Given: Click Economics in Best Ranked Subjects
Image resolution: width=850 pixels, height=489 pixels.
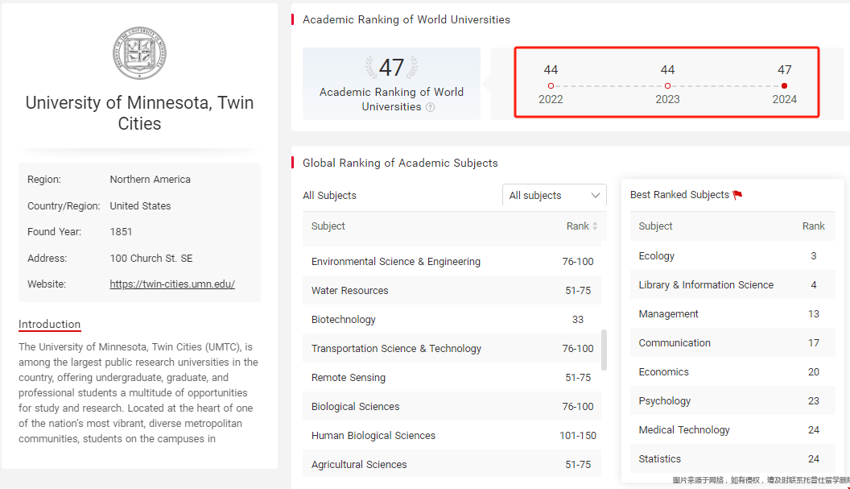Looking at the screenshot, I should (663, 371).
